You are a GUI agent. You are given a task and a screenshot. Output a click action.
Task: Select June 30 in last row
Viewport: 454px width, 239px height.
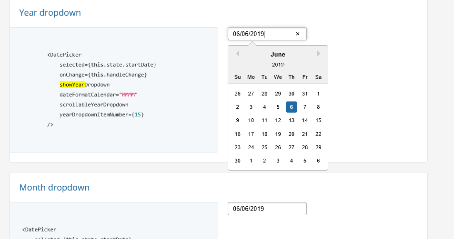pyautogui.click(x=237, y=161)
